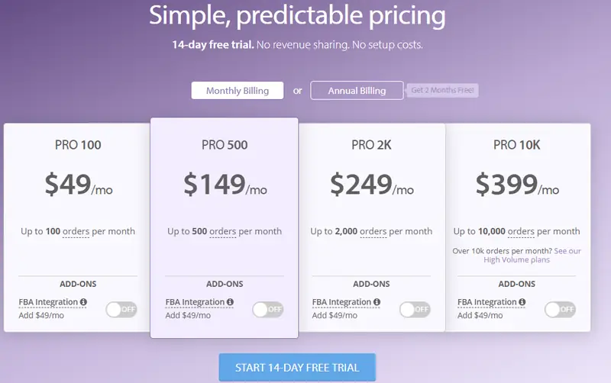
Task: Click info icon beside PRO 2K FBA Integration
Action: [377, 301]
